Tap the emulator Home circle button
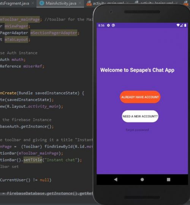Viewport: 190px width, 205px height. [x=142, y=180]
